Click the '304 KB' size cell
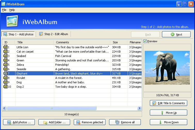 pyautogui.click(x=116, y=47)
